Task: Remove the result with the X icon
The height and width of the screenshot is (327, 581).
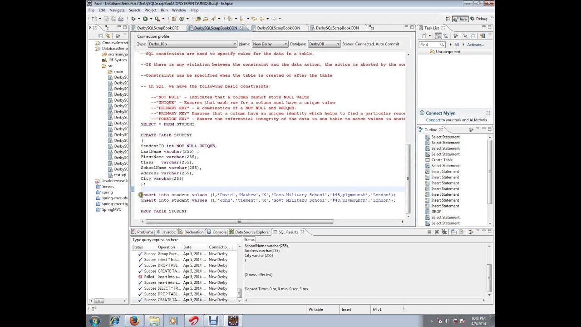Action: [x=437, y=232]
